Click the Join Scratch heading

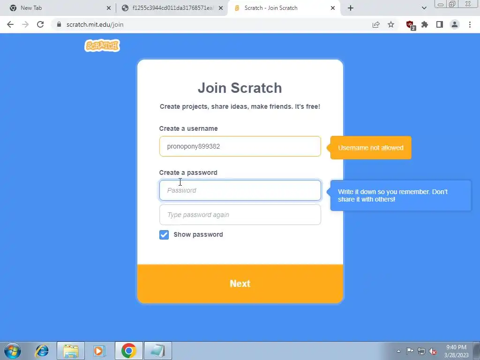(x=240, y=88)
